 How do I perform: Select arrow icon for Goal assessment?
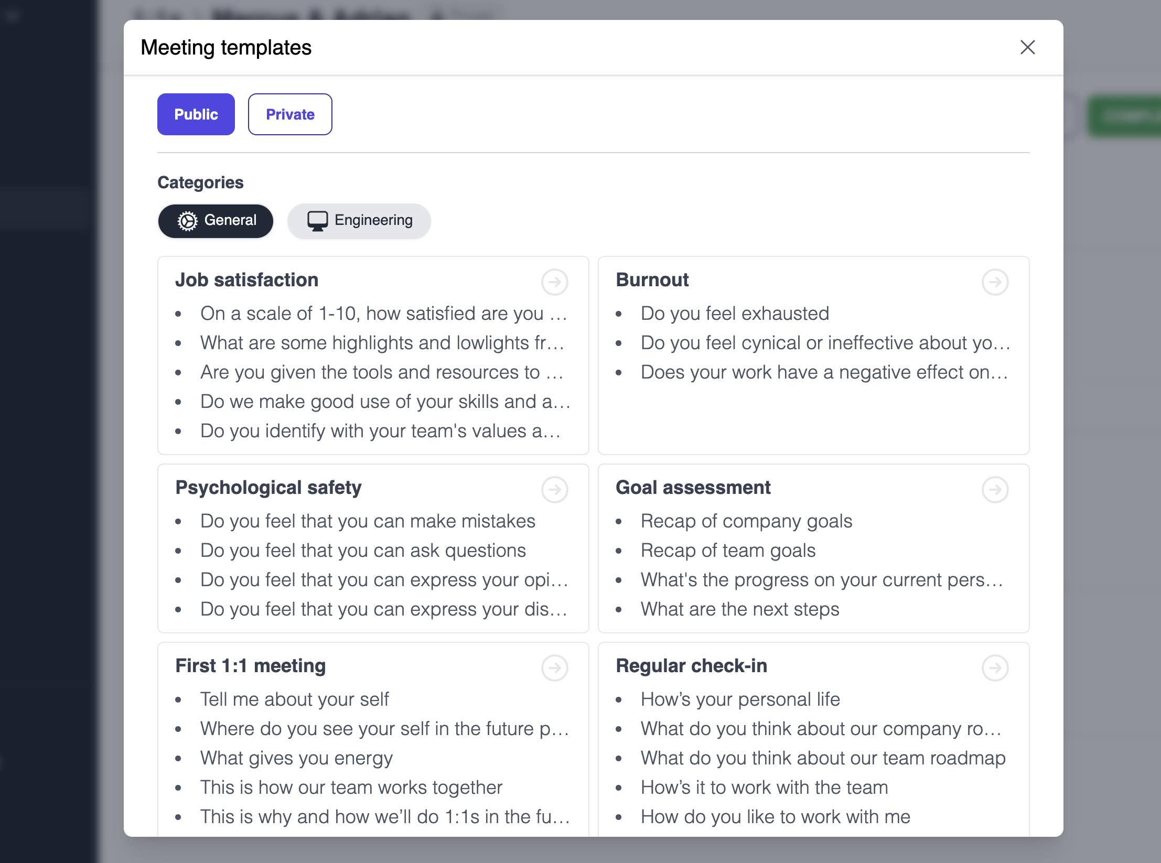click(x=995, y=490)
